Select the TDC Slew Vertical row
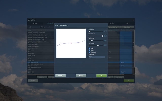The height and width of the screenshot is (101, 162). [40, 66]
